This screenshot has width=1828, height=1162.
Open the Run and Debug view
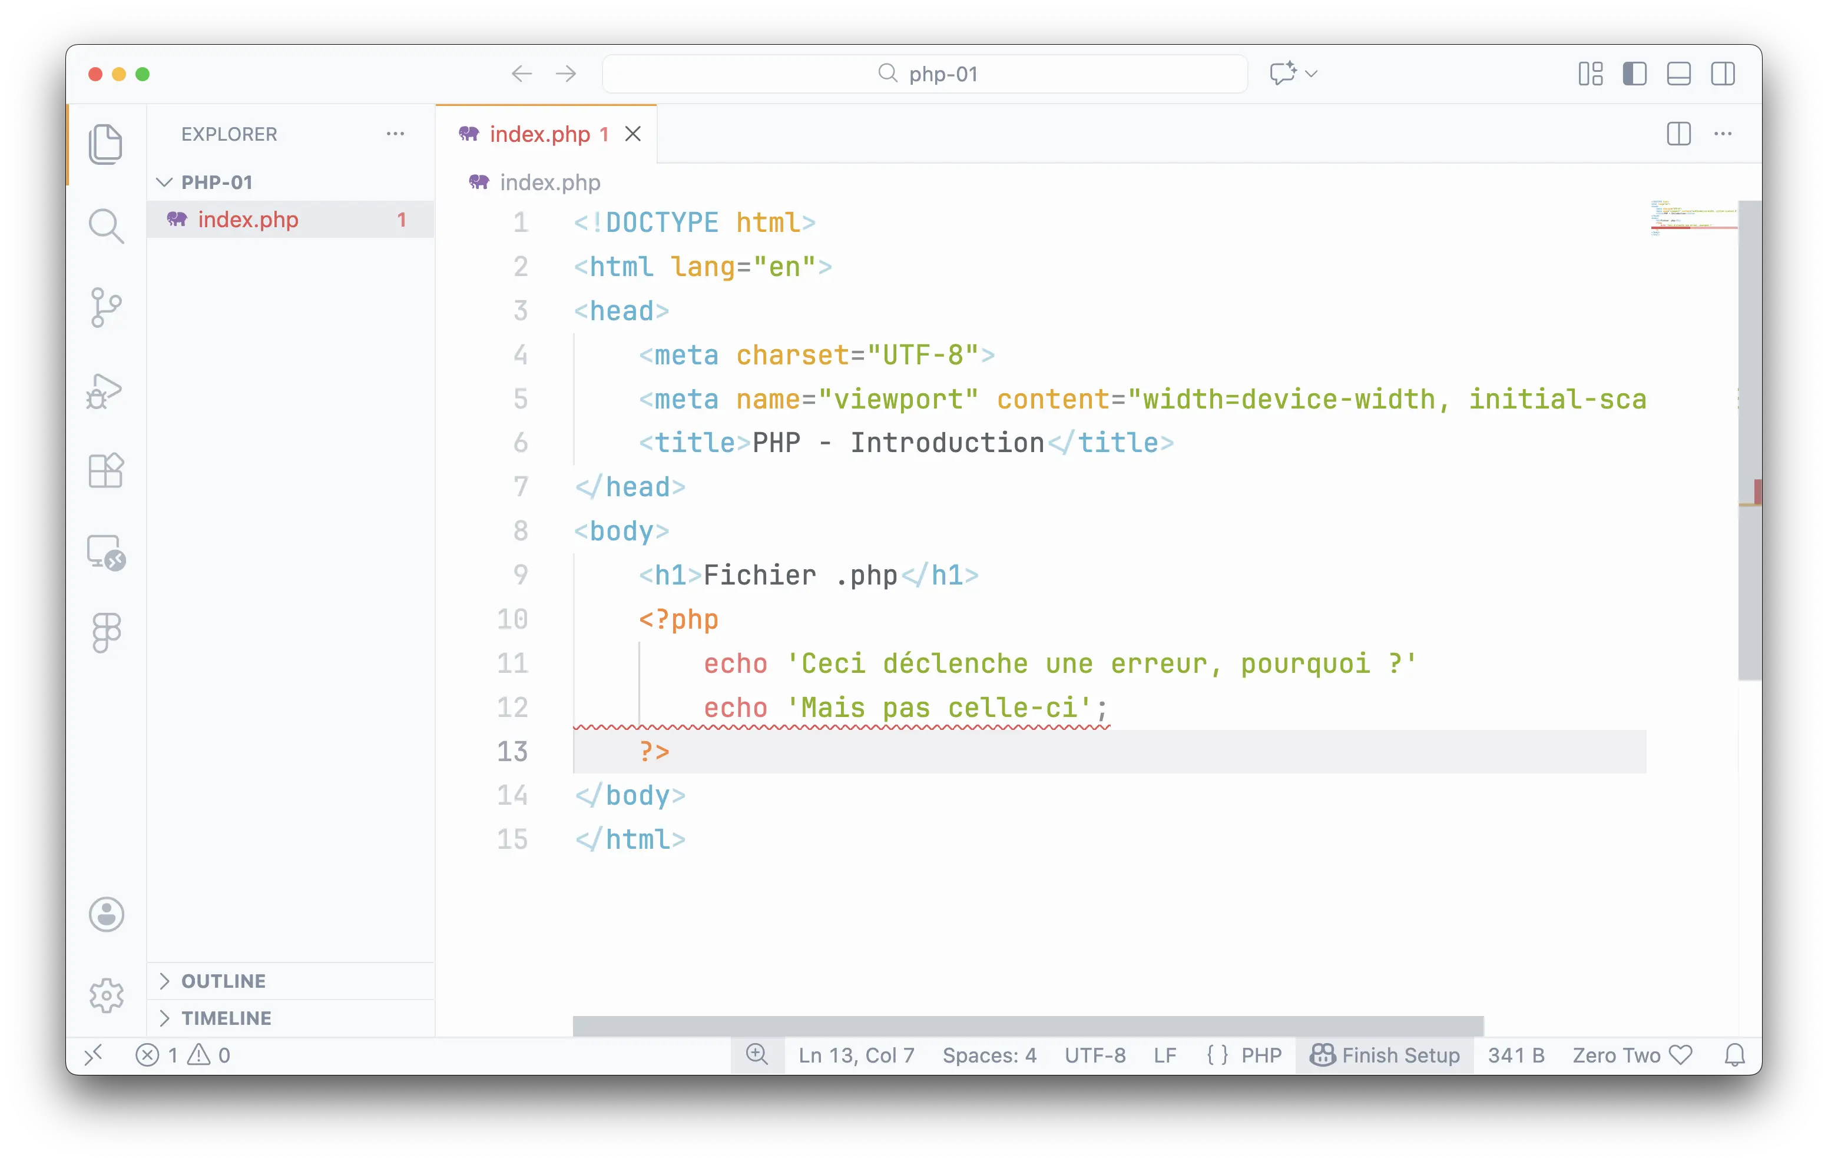(x=105, y=391)
